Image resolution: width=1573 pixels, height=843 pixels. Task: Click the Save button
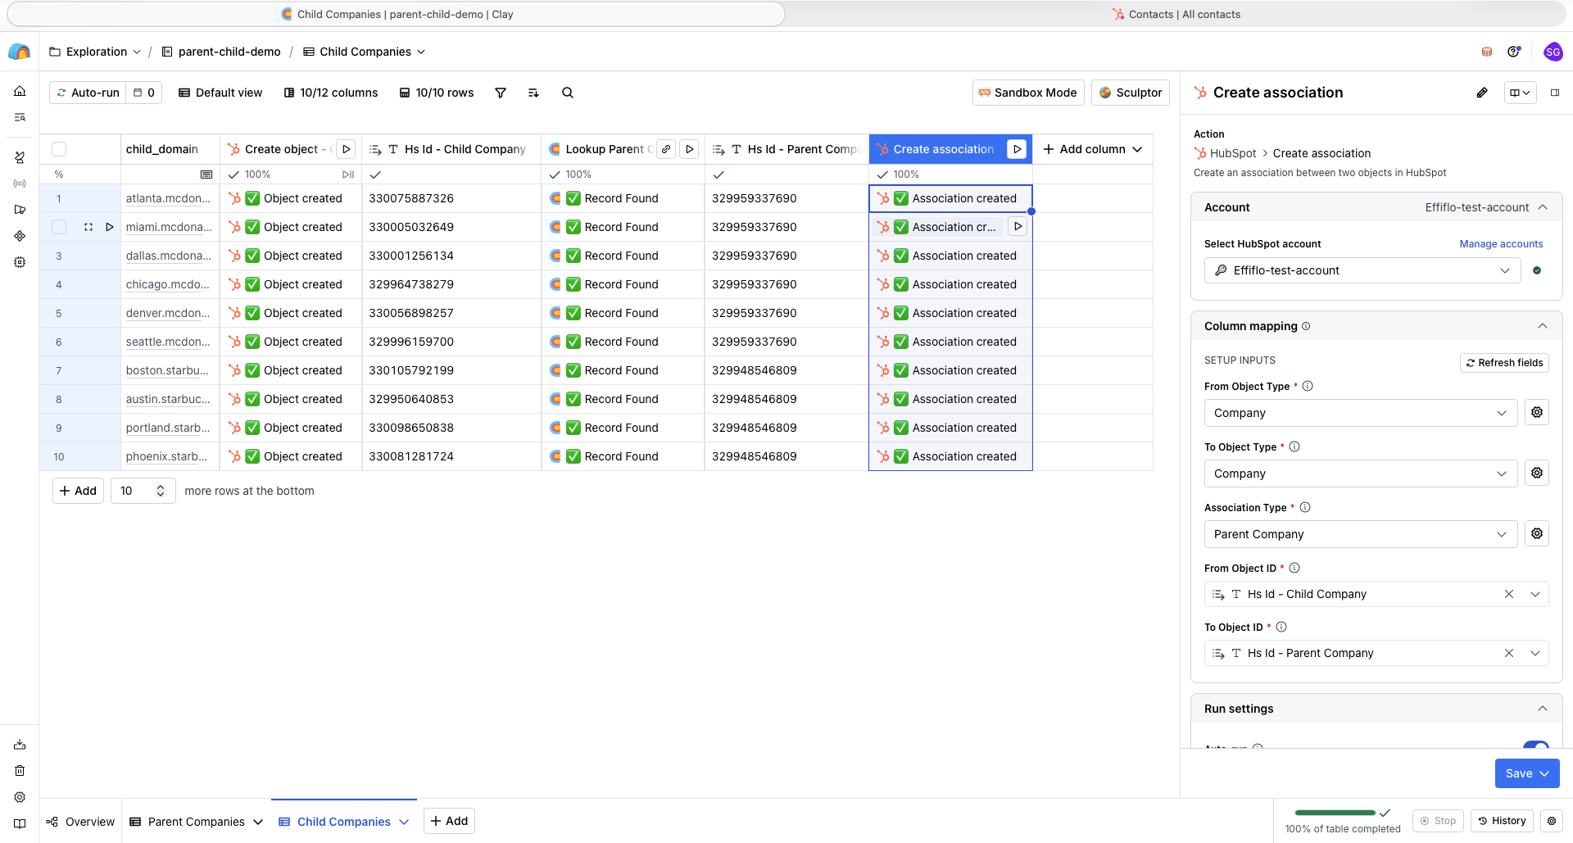(x=1527, y=773)
